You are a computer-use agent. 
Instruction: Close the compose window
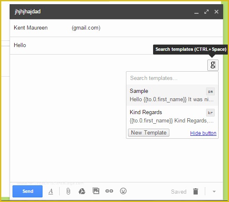[x=216, y=12]
